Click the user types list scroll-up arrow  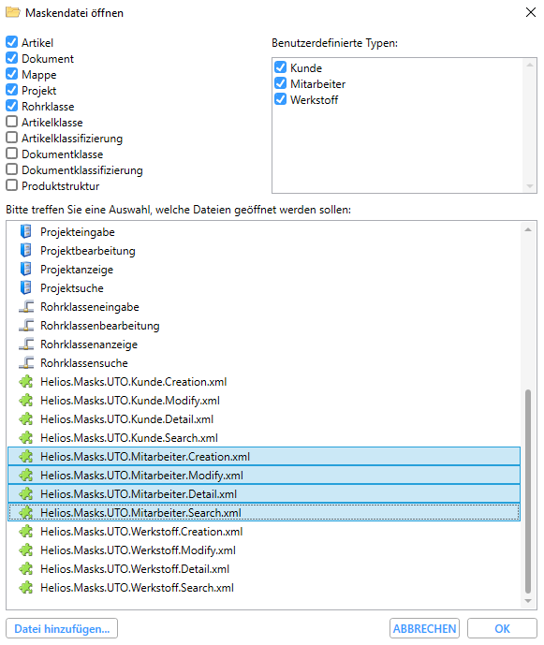530,65
